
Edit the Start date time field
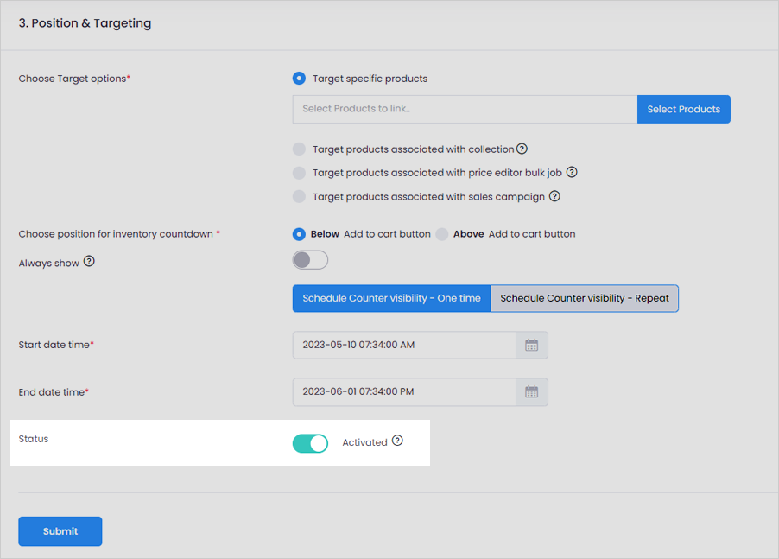tap(404, 345)
